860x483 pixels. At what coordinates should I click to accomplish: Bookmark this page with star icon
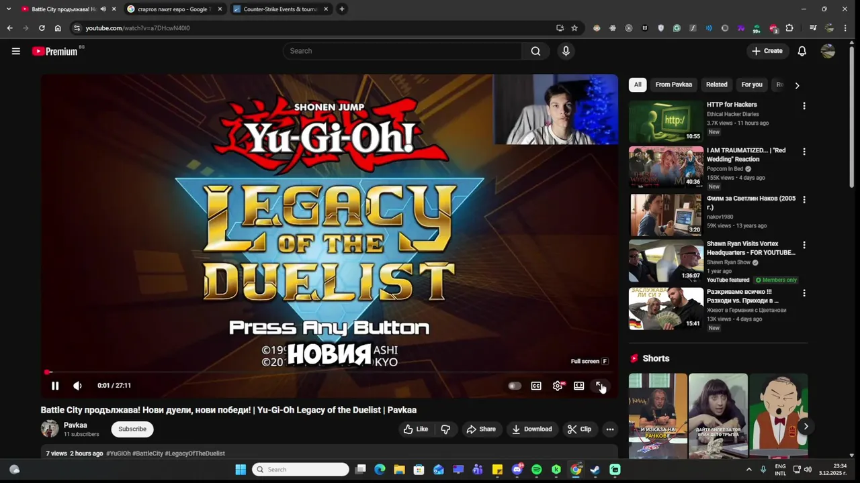(x=574, y=28)
